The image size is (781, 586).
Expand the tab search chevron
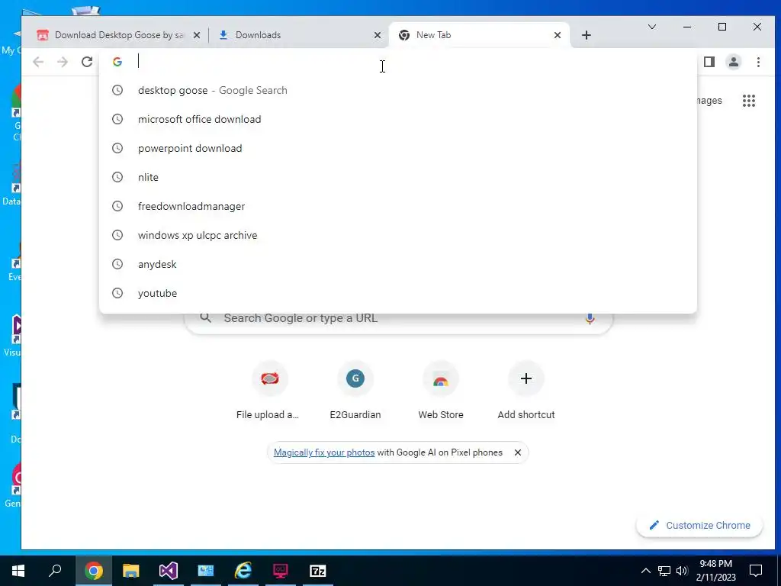click(x=651, y=27)
